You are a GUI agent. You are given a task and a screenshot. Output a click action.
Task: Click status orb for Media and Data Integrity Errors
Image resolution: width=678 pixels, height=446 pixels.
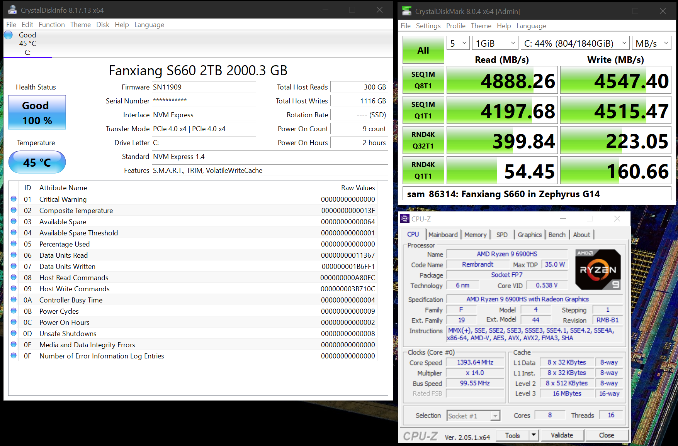tap(14, 345)
